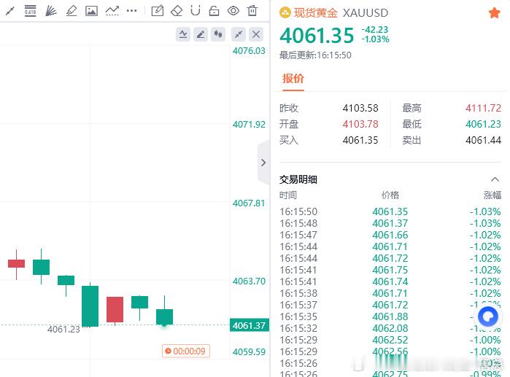Expand the side panel chevron arrow
The image size is (510, 377).
click(263, 163)
